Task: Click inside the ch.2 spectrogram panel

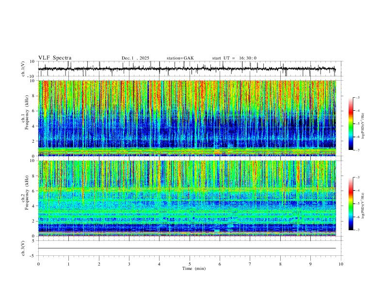Action: coord(187,198)
